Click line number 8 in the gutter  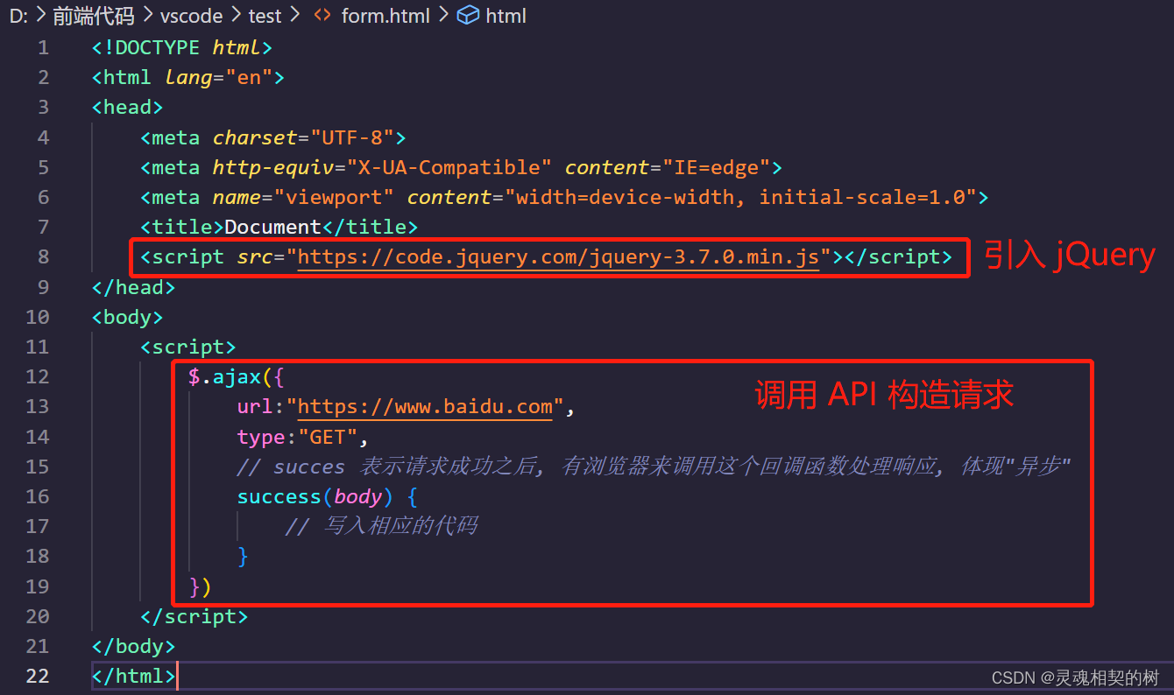(44, 256)
